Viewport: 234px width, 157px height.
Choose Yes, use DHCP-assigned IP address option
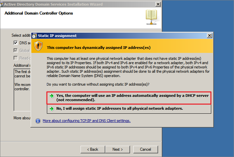tap(129, 98)
